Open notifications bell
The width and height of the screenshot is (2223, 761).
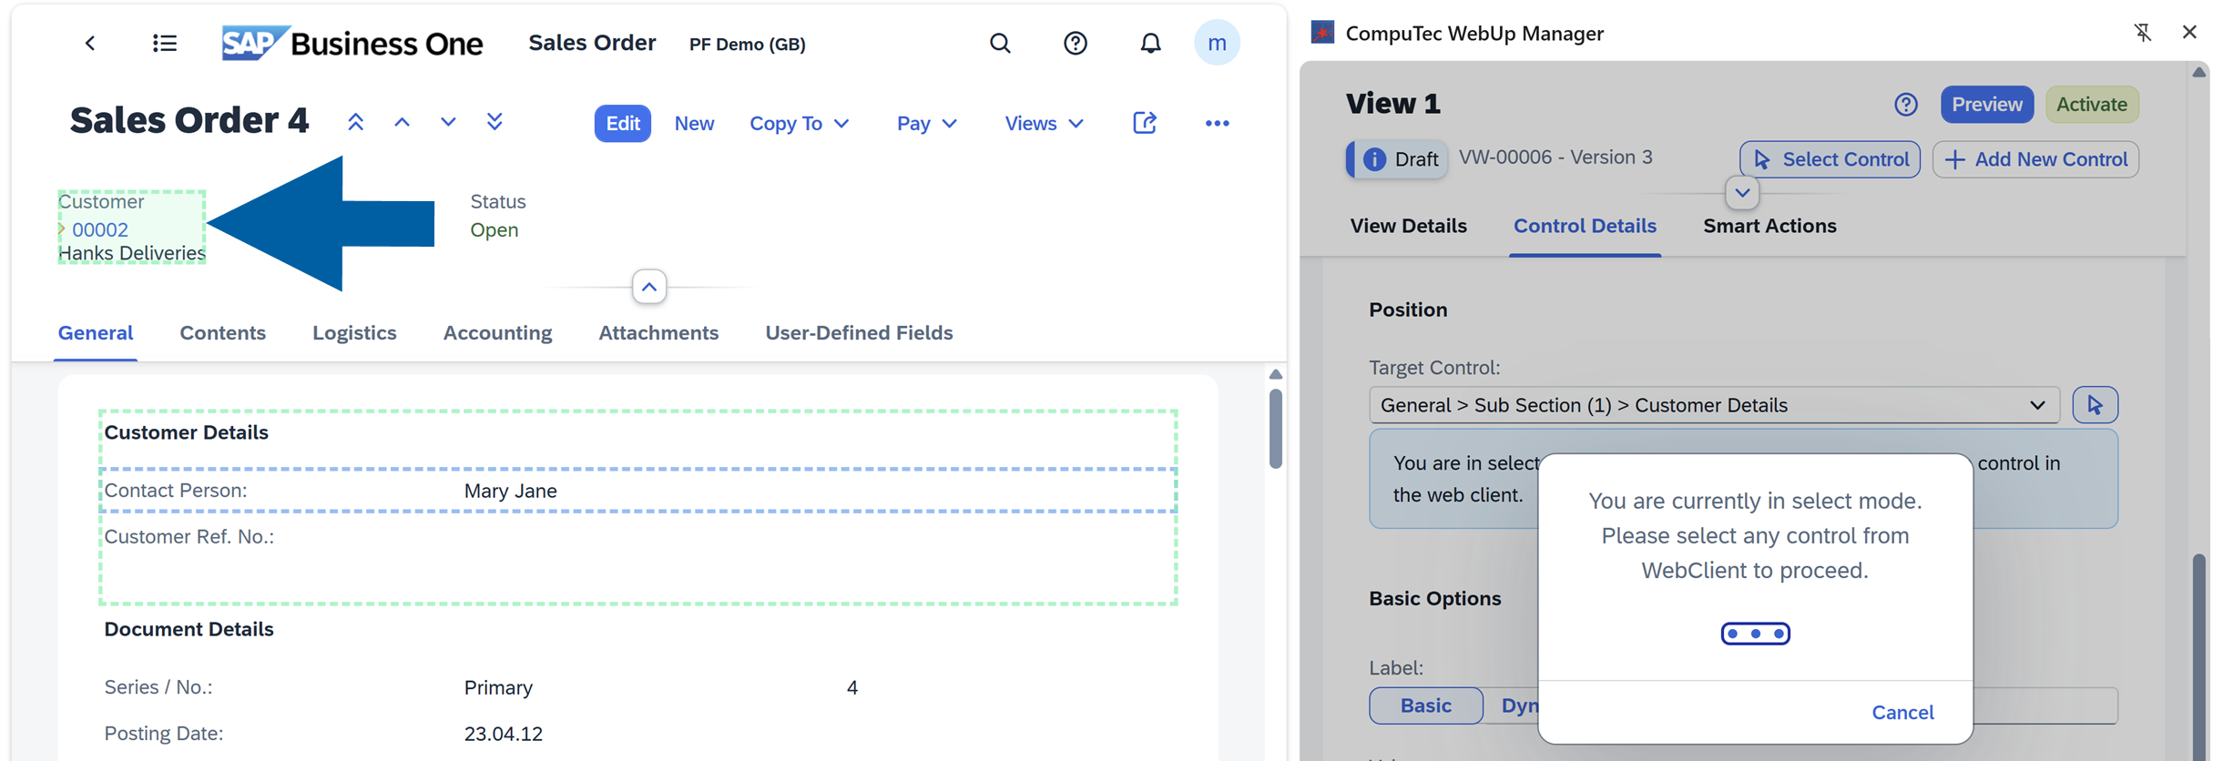(1151, 43)
